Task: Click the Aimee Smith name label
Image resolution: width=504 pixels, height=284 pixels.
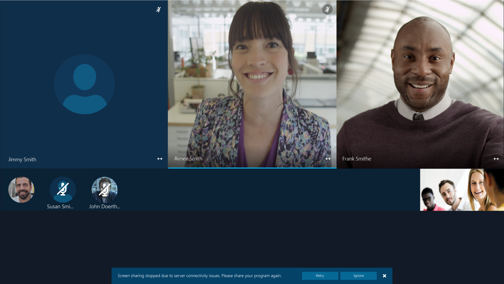Action: 188,159
